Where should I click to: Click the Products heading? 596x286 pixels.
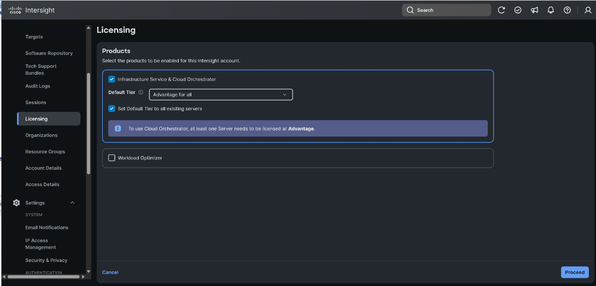[116, 51]
